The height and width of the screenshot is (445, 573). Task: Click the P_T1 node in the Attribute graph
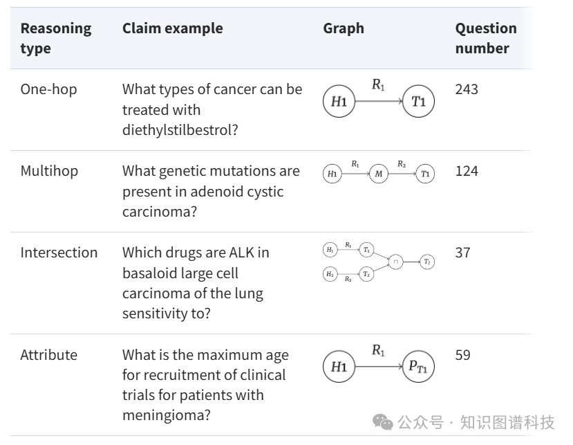[x=418, y=367]
